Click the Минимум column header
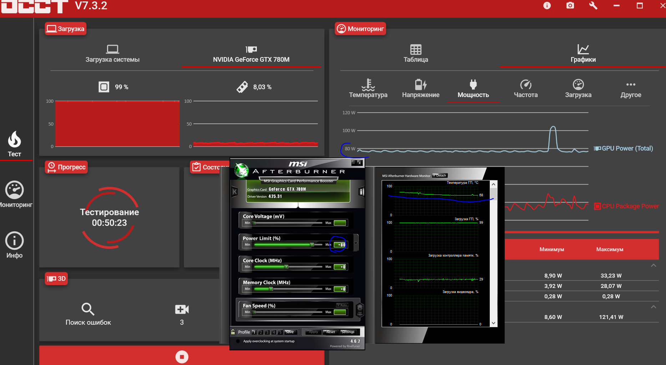 551,249
